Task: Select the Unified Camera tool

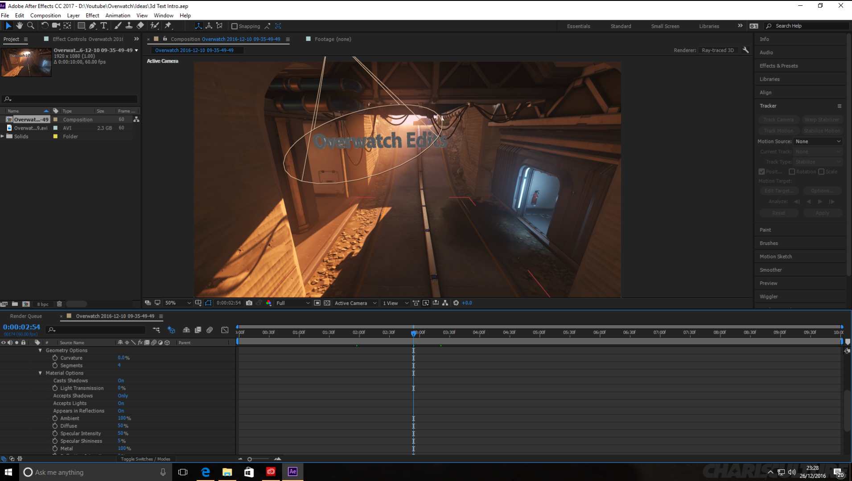Action: pos(56,26)
